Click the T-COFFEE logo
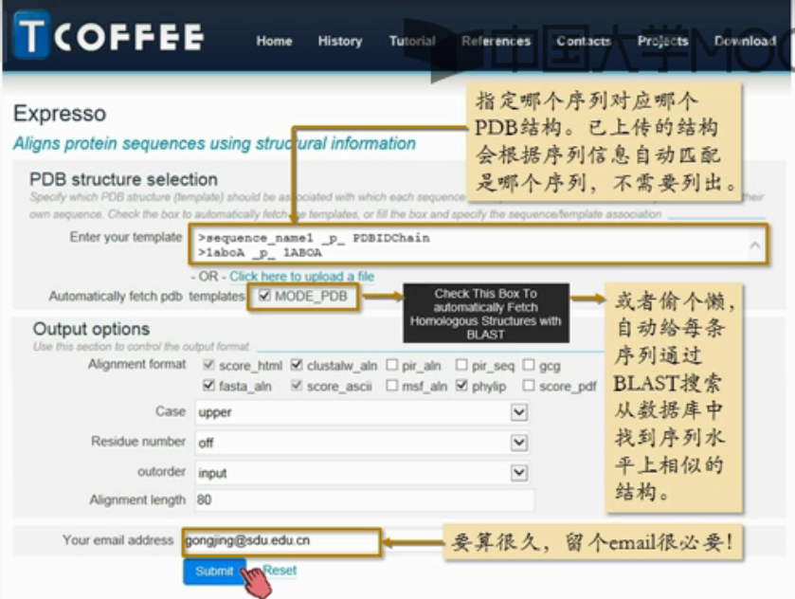The height and width of the screenshot is (599, 795). pos(109,35)
